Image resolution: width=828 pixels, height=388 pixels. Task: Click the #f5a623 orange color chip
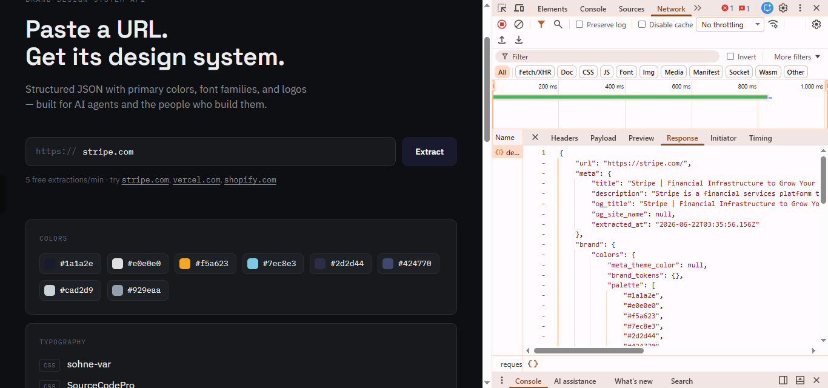click(205, 264)
